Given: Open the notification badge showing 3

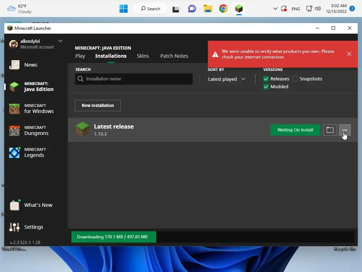Looking at the screenshot, I should (x=352, y=8).
